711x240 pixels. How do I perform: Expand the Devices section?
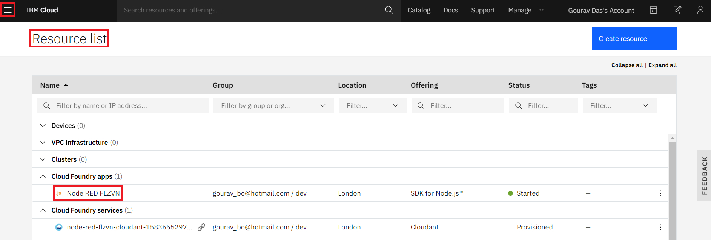point(43,126)
